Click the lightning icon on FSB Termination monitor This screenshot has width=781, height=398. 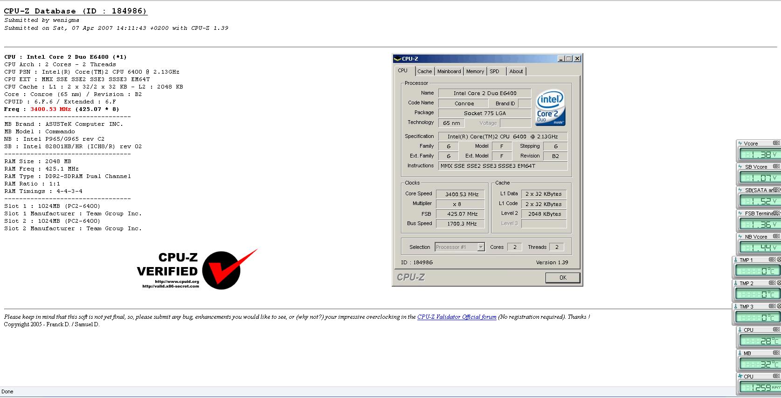(x=740, y=213)
